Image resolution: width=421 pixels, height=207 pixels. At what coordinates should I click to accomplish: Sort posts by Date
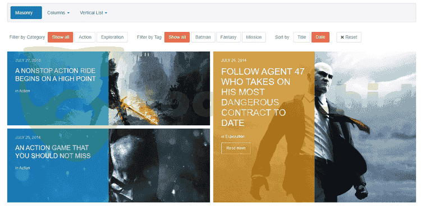[321, 37]
